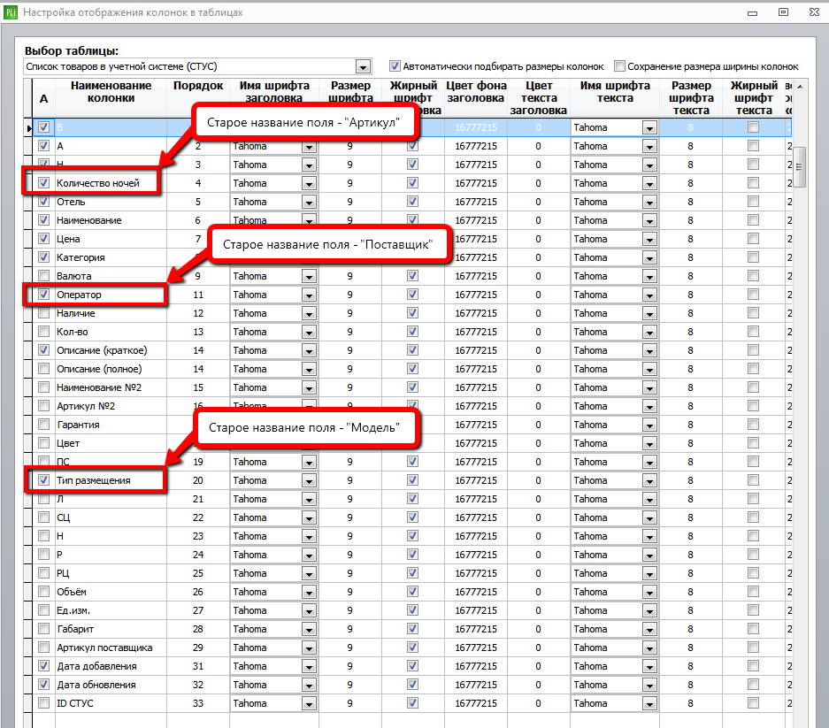Uncheck the Тип размещения row checkbox
This screenshot has height=728, width=829.
point(44,480)
